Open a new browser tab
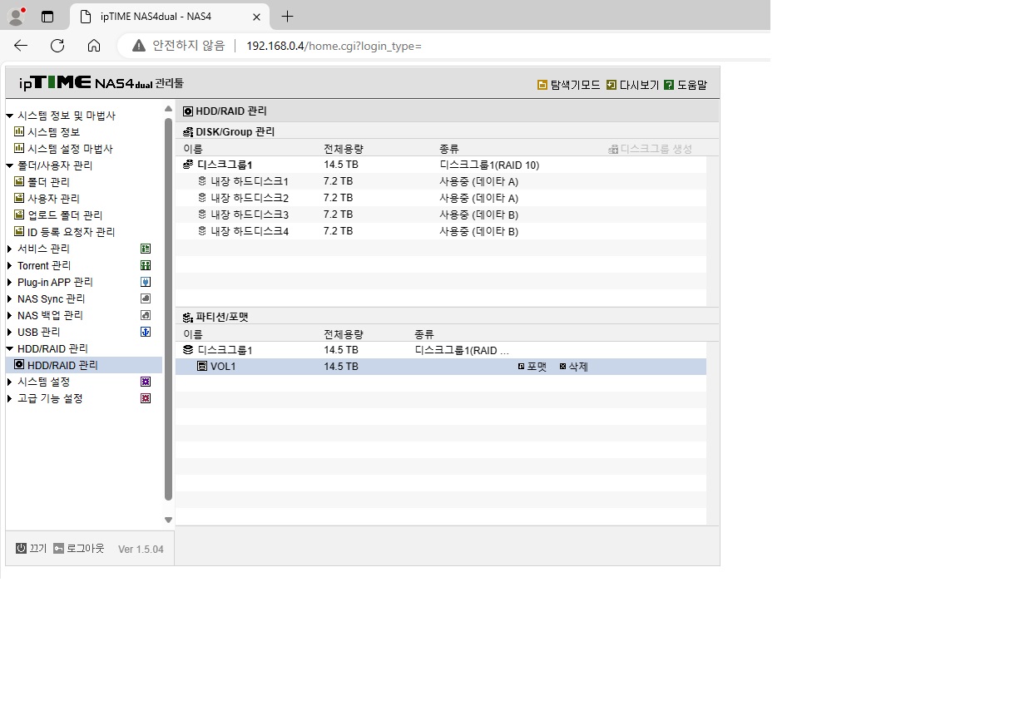This screenshot has width=1030, height=720. pos(287,17)
